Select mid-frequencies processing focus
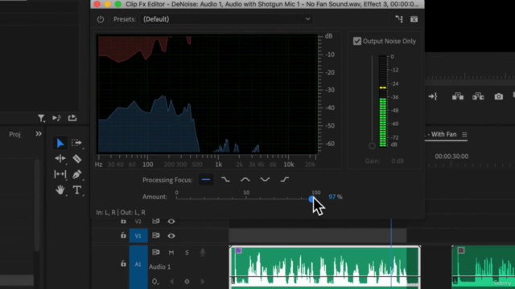Image resolution: width=515 pixels, height=289 pixels. [x=245, y=180]
